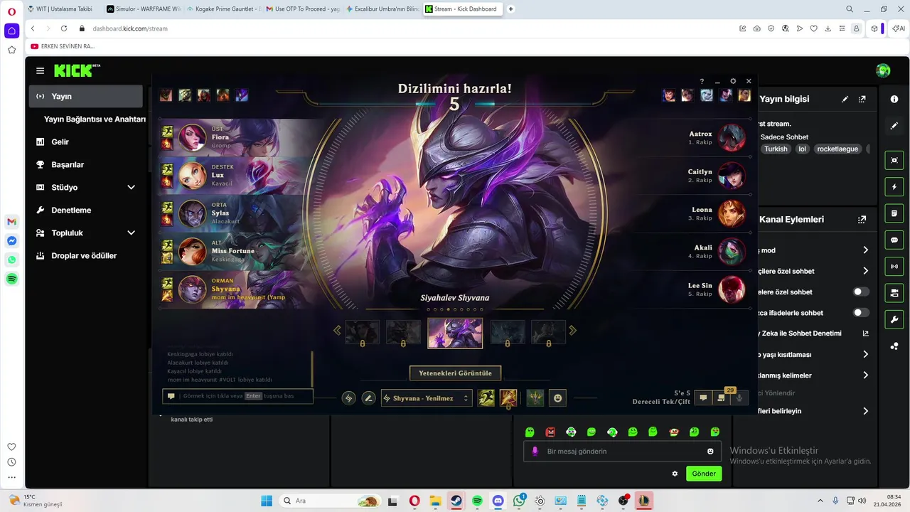Click Yetenekleri Görüntüle button

tap(455, 373)
